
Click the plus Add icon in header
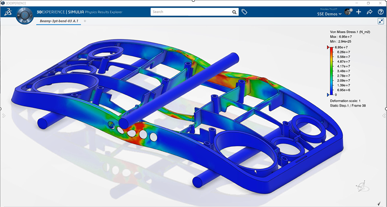[359, 12]
